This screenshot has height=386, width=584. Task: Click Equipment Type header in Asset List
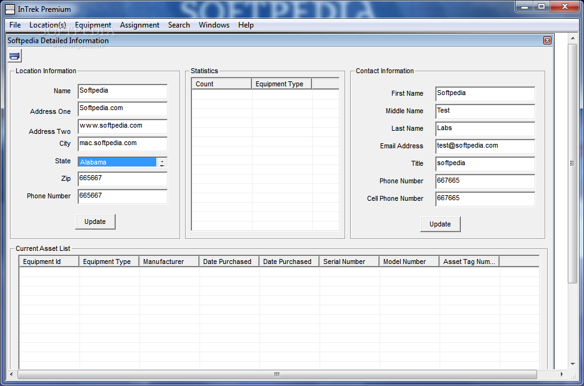tap(109, 262)
